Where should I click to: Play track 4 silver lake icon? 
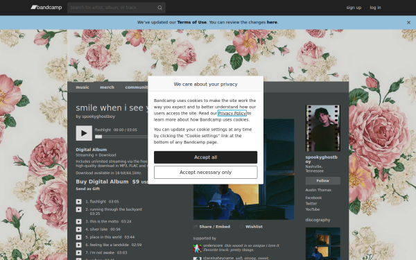(x=79, y=229)
